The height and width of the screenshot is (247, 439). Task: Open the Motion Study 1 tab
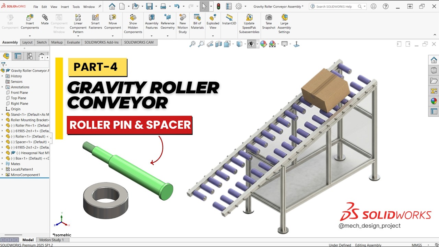51,240
